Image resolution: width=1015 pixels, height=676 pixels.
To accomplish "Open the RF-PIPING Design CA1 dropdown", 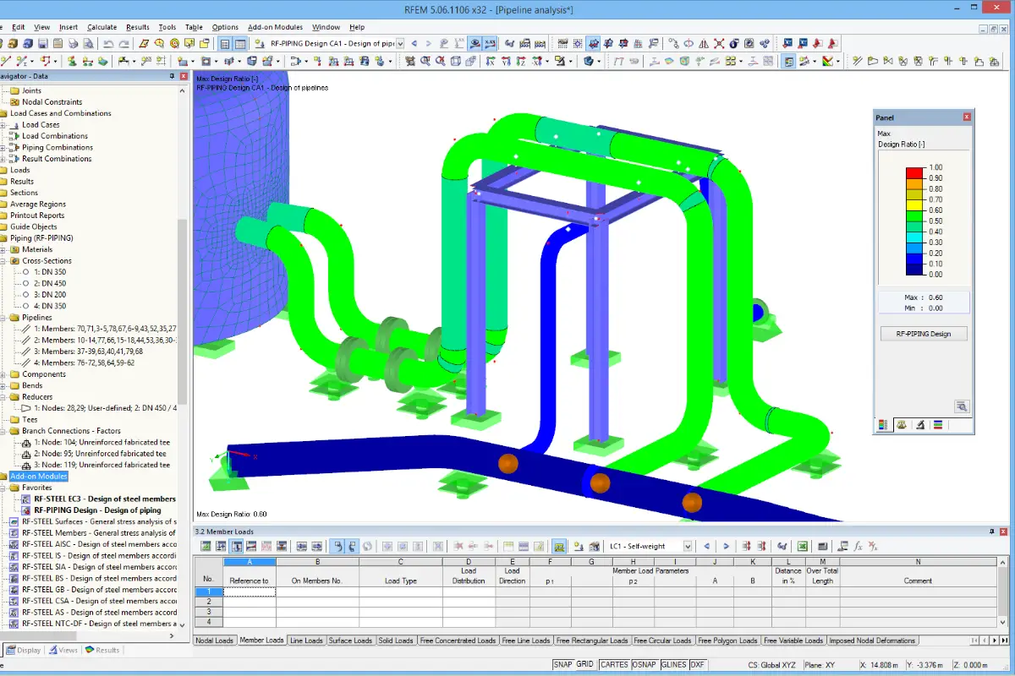I will click(400, 43).
